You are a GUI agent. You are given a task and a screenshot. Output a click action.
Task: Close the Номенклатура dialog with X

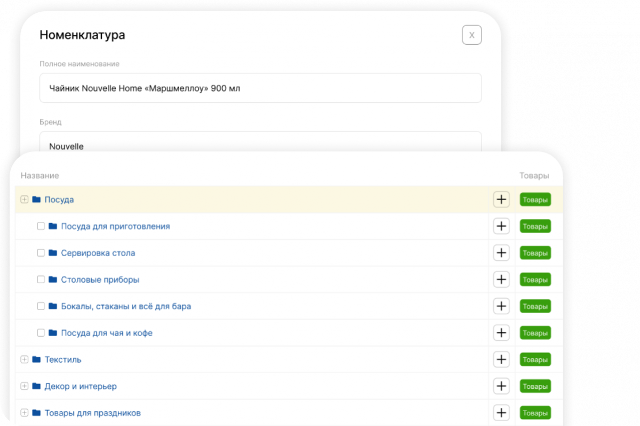point(471,35)
